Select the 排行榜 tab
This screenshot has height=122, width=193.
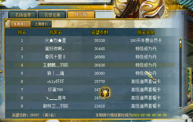[81, 15]
